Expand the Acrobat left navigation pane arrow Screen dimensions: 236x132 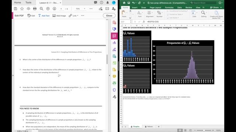point(13,76)
